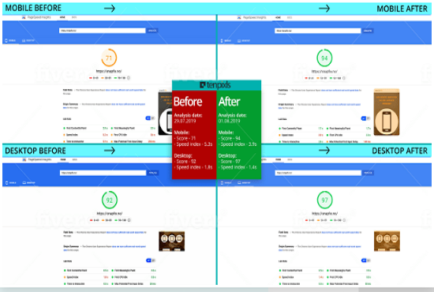Screen dimensions: 434x292
Task: Click Field Data report link in Mobile Before
Action: (x=124, y=90)
